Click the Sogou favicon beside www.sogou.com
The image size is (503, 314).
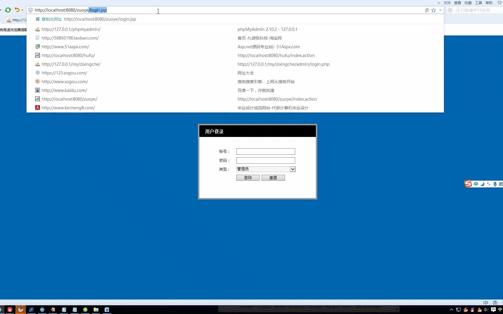coord(38,82)
